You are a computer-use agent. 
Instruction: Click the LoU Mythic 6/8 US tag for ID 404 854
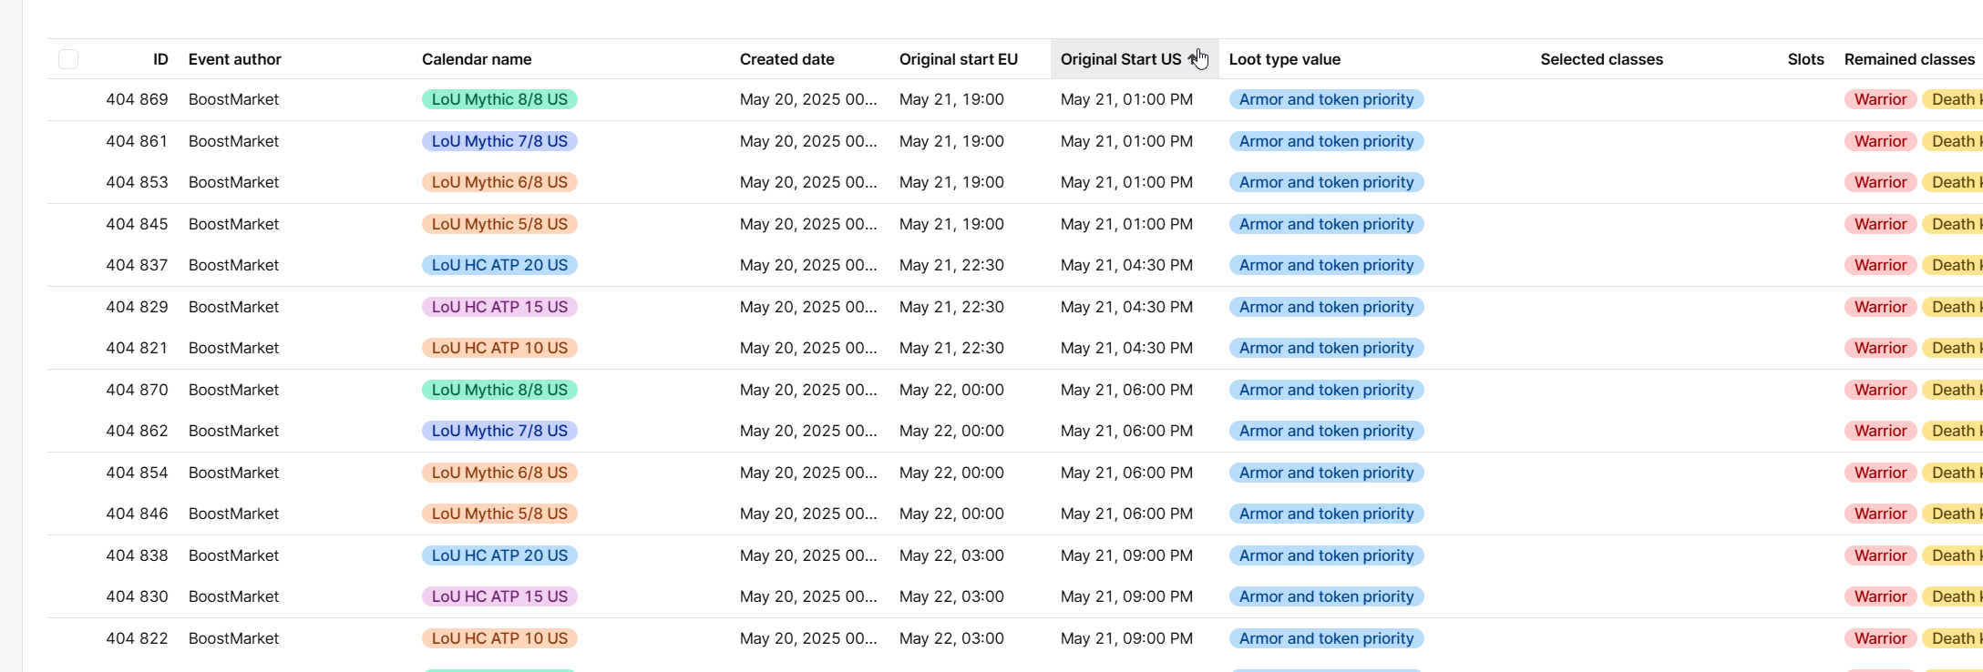coord(499,473)
